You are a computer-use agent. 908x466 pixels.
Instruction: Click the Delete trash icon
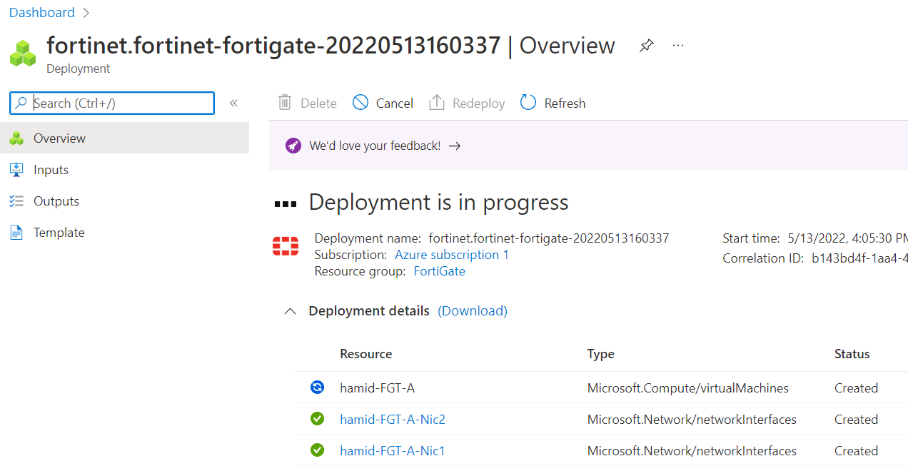[x=285, y=103]
